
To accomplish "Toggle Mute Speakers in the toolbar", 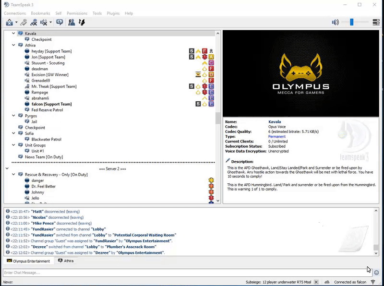I will pyautogui.click(x=44, y=22).
